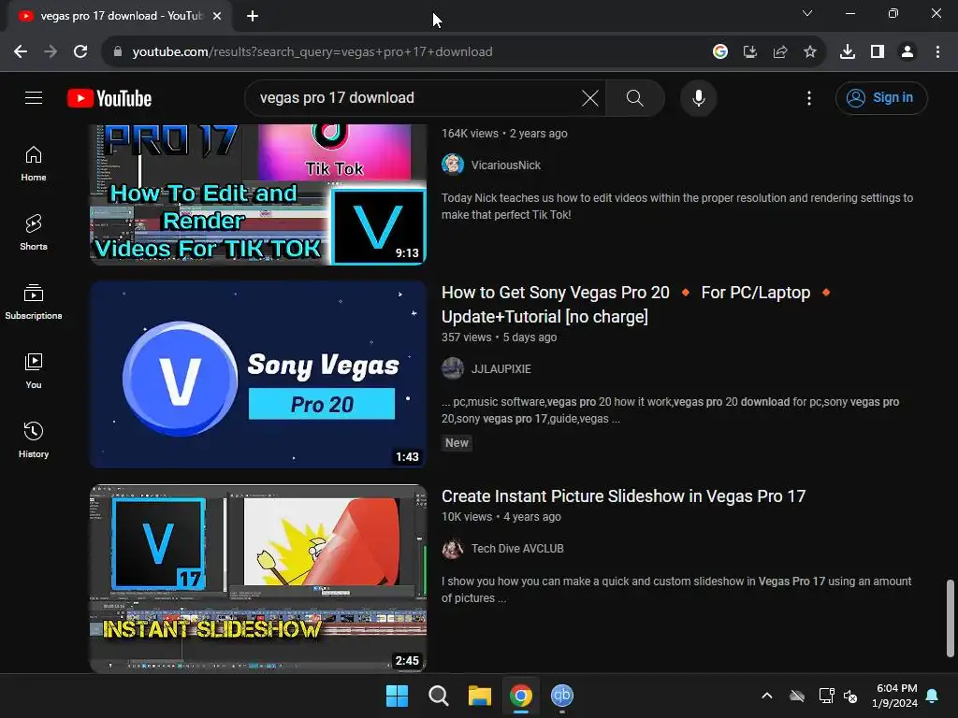Open Create Instant Picture Slideshow in Vegas Pro 17
Screen dimensions: 958x718
623,495
